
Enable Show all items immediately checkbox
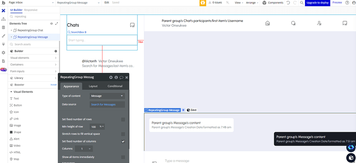[x=123, y=157]
